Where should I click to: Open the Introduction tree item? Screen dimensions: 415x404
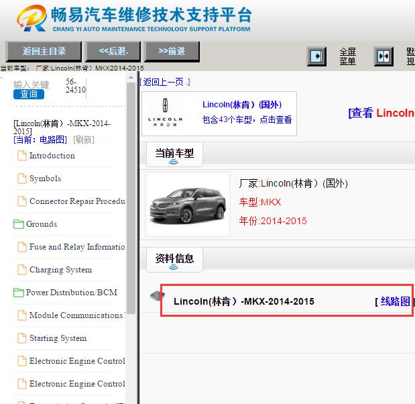pos(52,156)
